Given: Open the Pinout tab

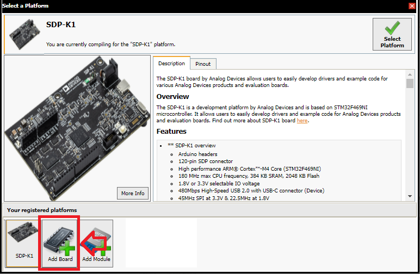Looking at the screenshot, I should pos(203,64).
